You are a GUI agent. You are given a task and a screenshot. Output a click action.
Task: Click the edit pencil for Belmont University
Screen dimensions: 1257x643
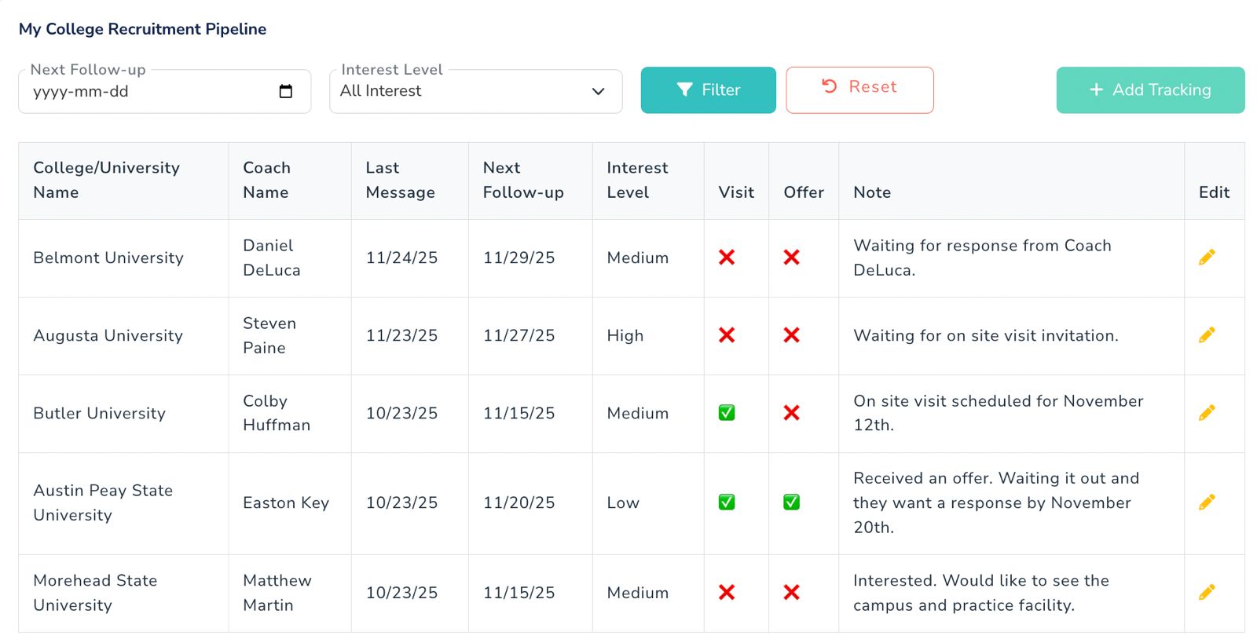(x=1207, y=258)
